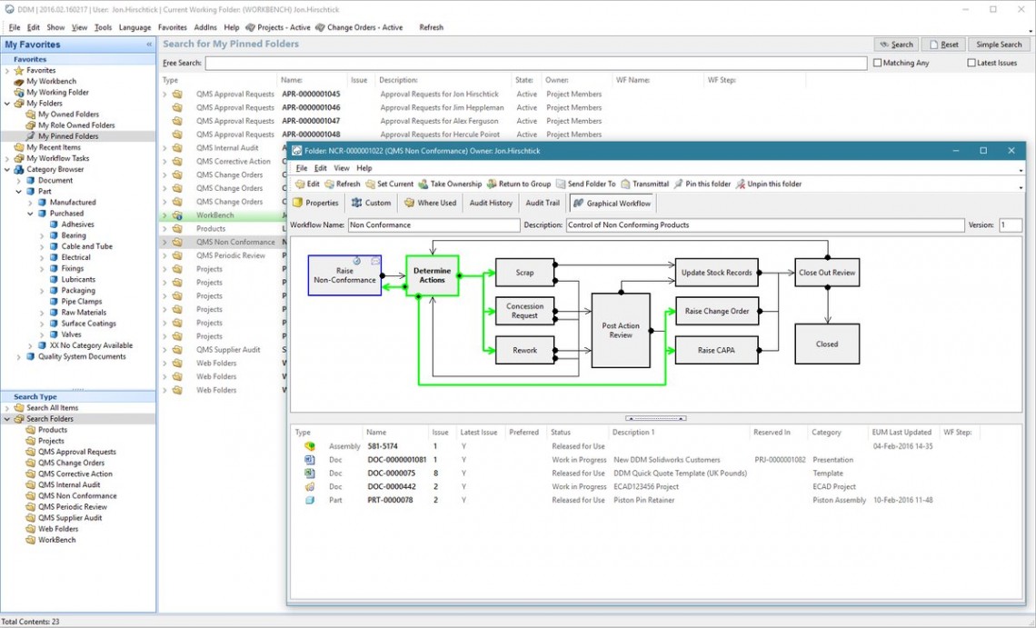Image resolution: width=1036 pixels, height=628 pixels.
Task: Click the Edit pencil icon in folder toolbar
Action: tap(301, 184)
